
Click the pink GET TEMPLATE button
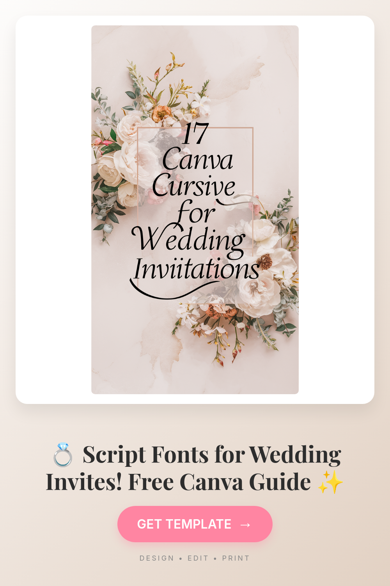(x=195, y=524)
